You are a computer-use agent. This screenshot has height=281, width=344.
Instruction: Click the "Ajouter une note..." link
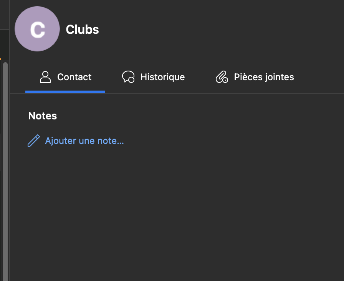point(84,141)
